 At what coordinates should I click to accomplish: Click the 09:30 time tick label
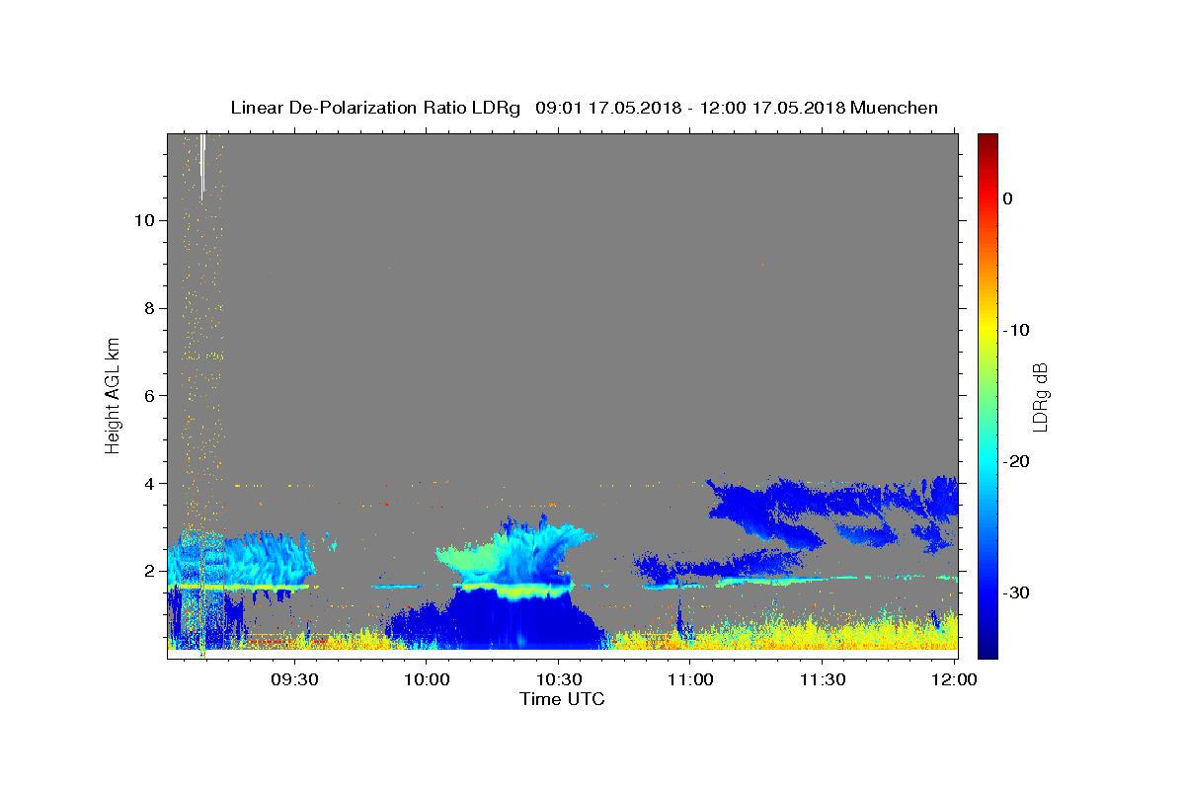(295, 679)
